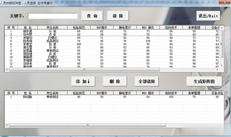Click the 查询 search button
Viewport: 231px width, 137px height.
[x=92, y=16]
